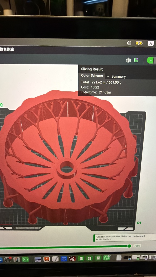Open the orange F app in dock
The width and height of the screenshot is (156, 277).
(47, 259)
